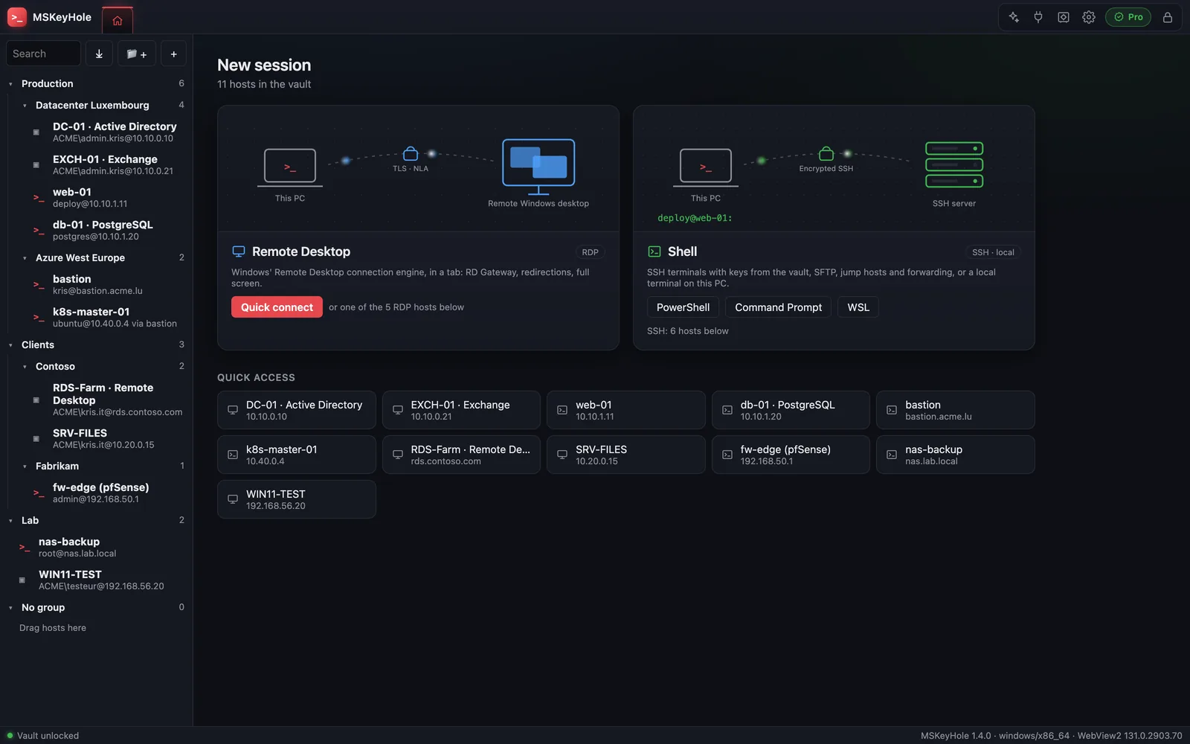Collapse the Fabrikam subgroup

pyautogui.click(x=25, y=466)
